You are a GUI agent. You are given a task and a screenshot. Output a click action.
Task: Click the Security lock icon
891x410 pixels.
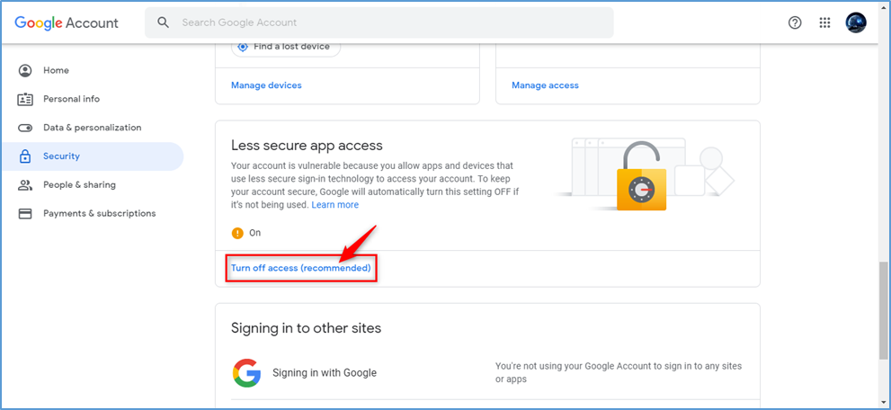click(x=25, y=156)
